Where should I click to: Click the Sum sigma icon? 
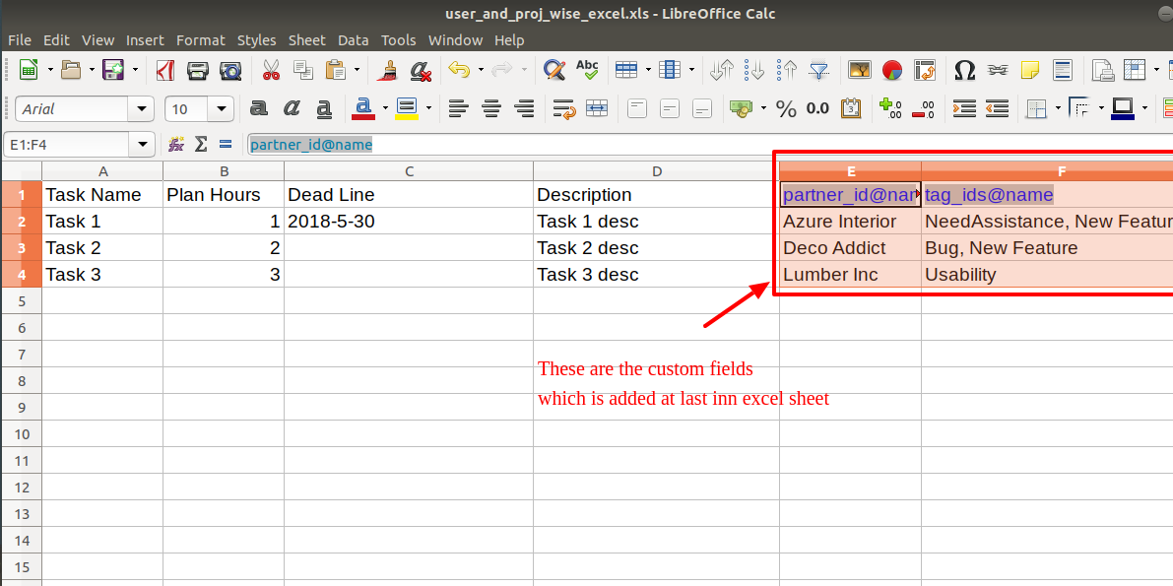[x=201, y=144]
